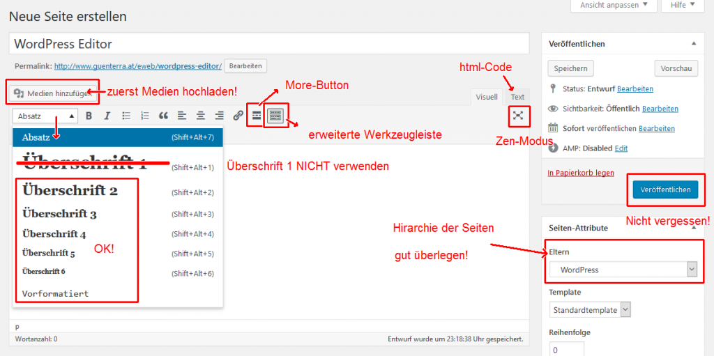Click Bearbeiten next to the permalink

(245, 66)
